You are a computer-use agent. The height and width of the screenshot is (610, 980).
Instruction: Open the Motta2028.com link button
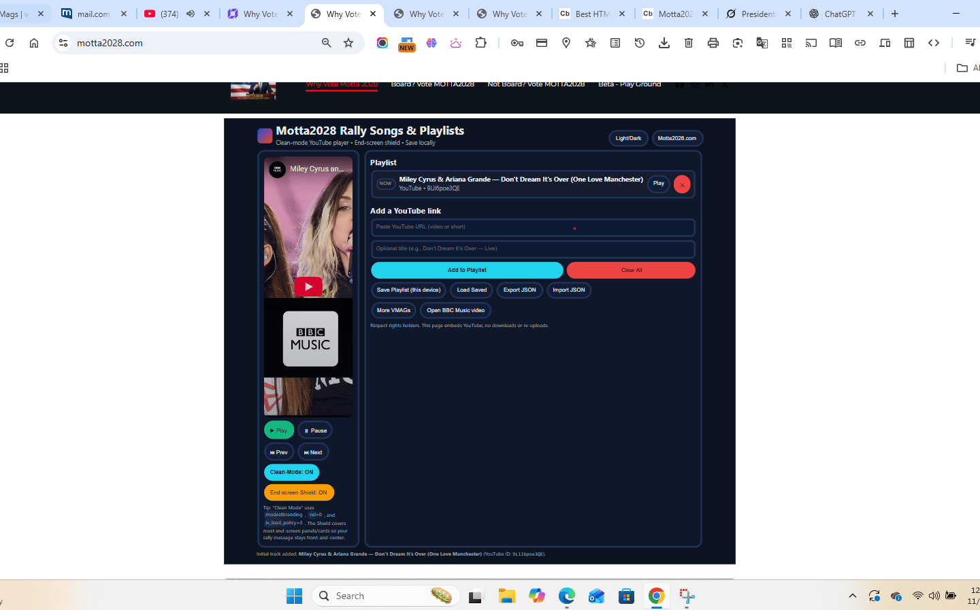click(x=677, y=138)
